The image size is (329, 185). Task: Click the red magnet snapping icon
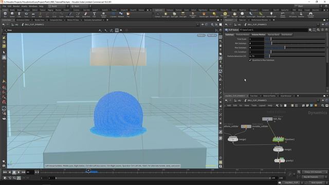pyautogui.click(x=4, y=102)
